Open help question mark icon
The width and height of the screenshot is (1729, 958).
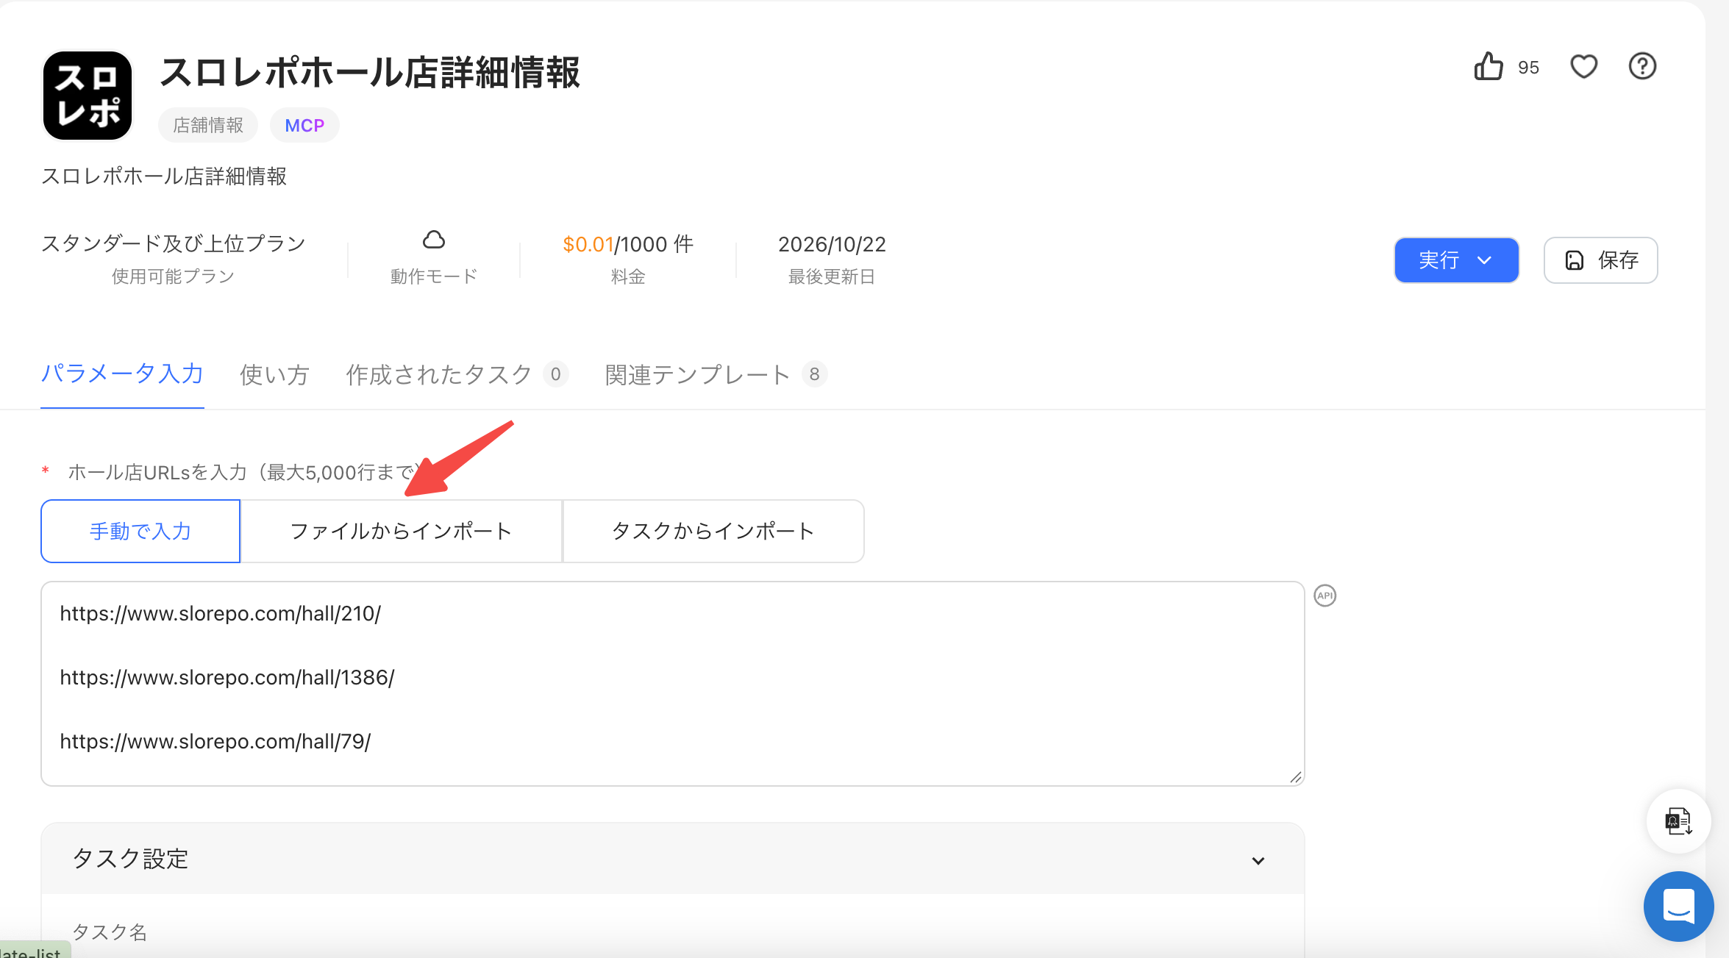pos(1641,66)
